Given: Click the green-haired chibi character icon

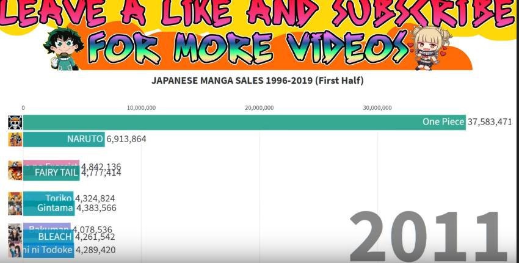Looking at the screenshot, I should pyautogui.click(x=64, y=49).
